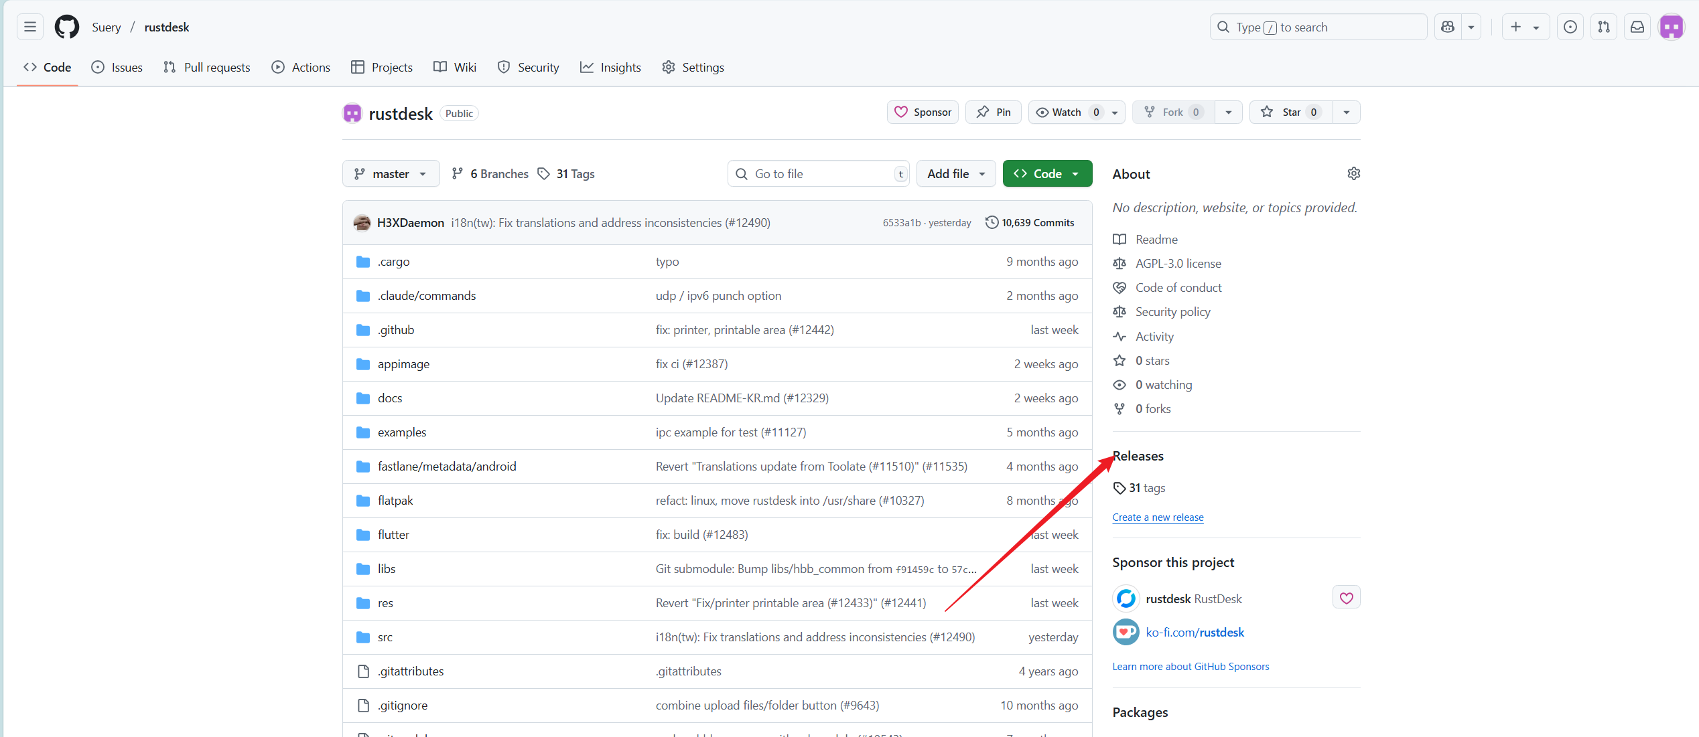This screenshot has height=737, width=1699.
Task: Open the .github folder
Action: point(396,330)
